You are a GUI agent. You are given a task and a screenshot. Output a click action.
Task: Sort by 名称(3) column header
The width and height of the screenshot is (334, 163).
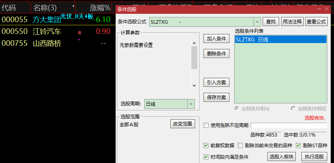[x=53, y=8]
